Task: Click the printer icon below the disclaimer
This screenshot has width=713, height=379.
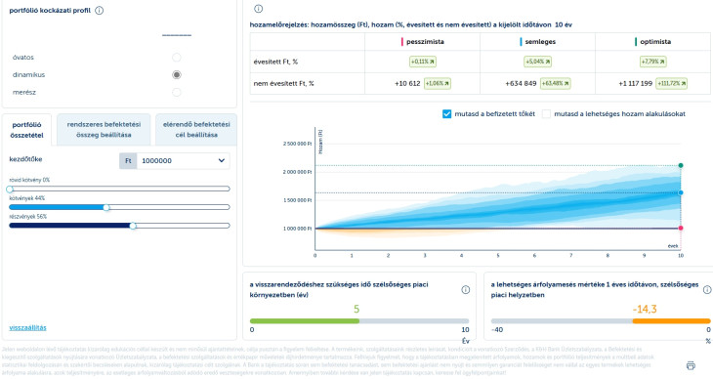Action: tap(691, 365)
